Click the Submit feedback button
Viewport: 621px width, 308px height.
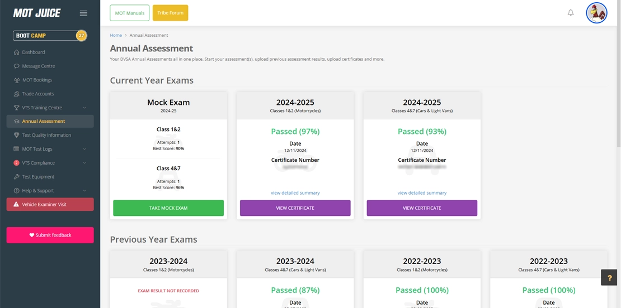point(50,235)
